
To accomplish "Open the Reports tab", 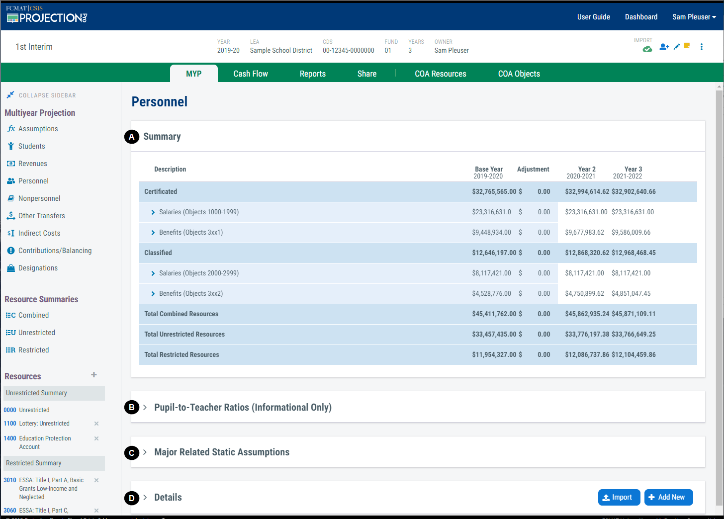I will [313, 74].
